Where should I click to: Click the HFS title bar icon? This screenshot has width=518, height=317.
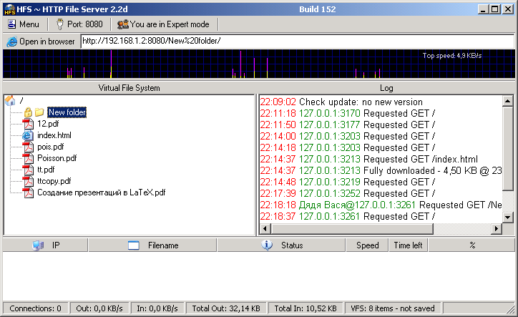coord(10,9)
